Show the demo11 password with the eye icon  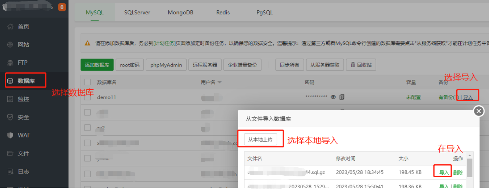pyautogui.click(x=333, y=97)
